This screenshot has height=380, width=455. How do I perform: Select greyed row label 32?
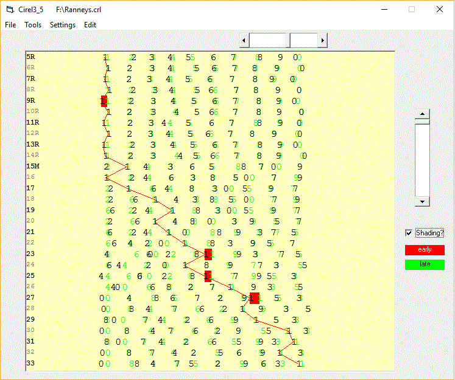pyautogui.click(x=30, y=352)
